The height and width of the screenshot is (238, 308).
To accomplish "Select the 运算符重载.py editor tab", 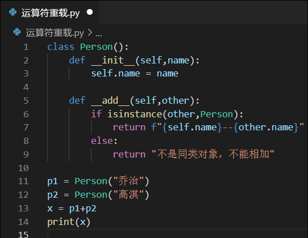I will [50, 12].
